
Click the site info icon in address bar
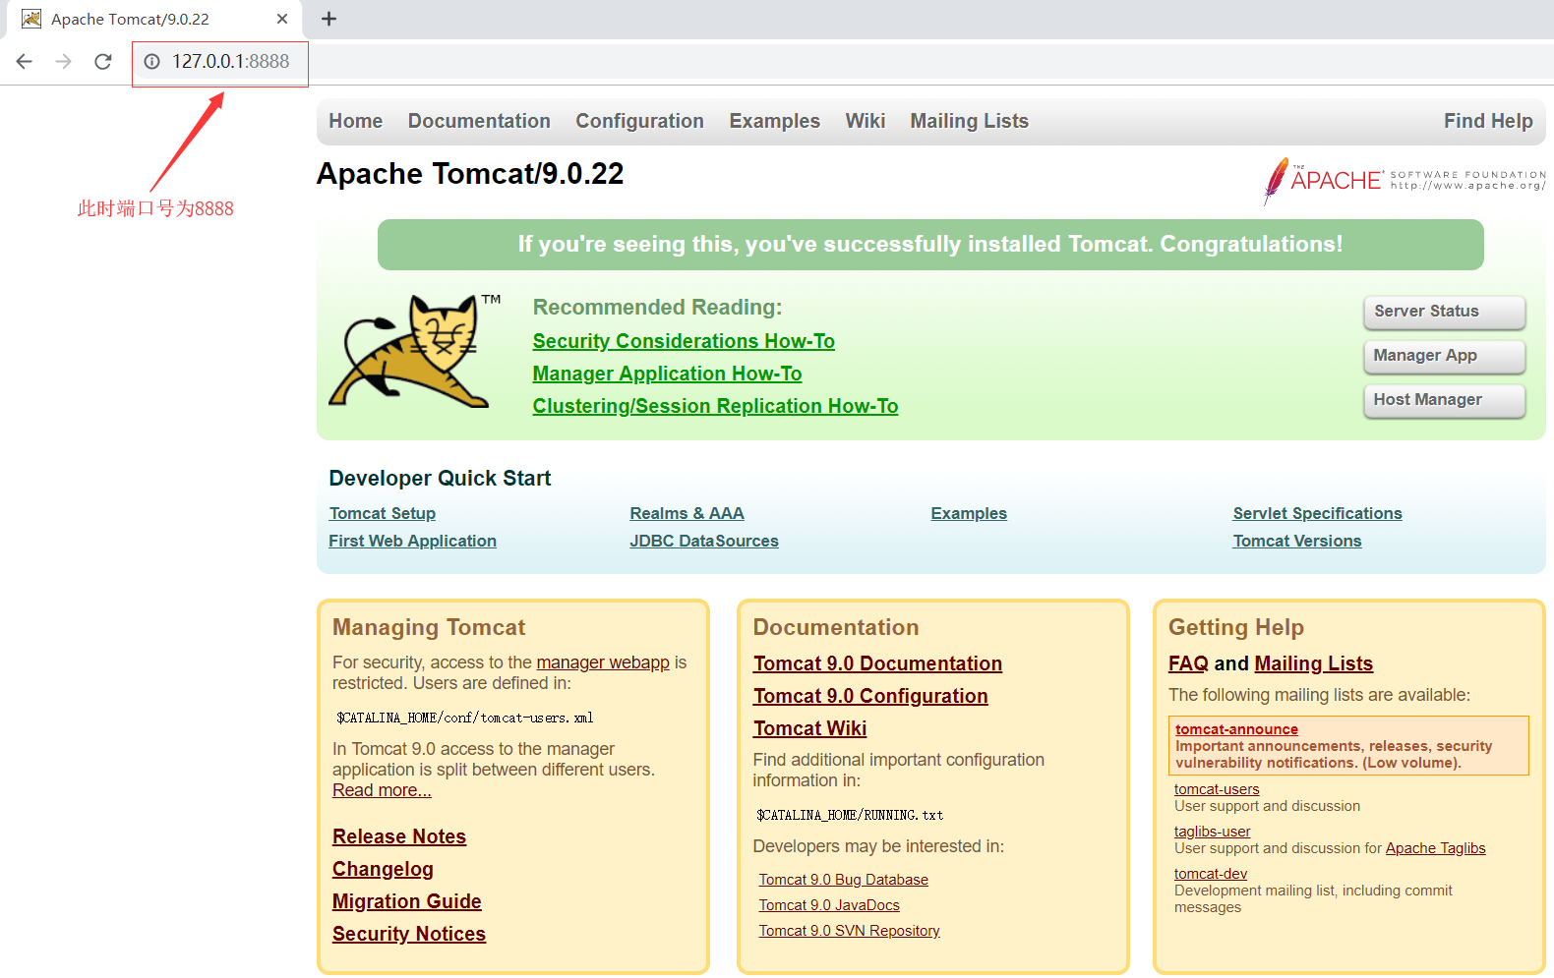[x=151, y=61]
